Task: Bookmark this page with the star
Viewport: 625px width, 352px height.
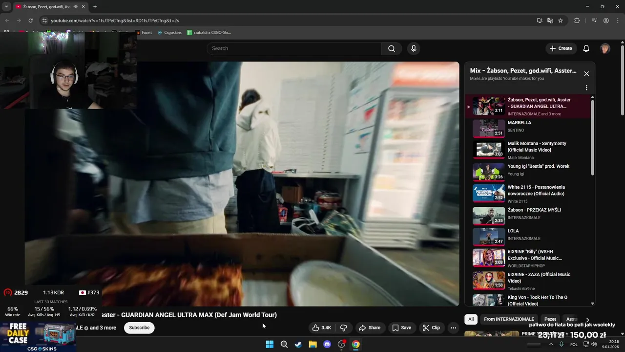Action: 561,21
